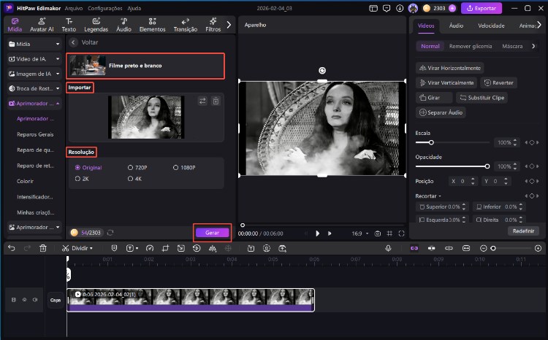Add more credits with purple plus
Screen dimensions: 548x340
point(452,8)
